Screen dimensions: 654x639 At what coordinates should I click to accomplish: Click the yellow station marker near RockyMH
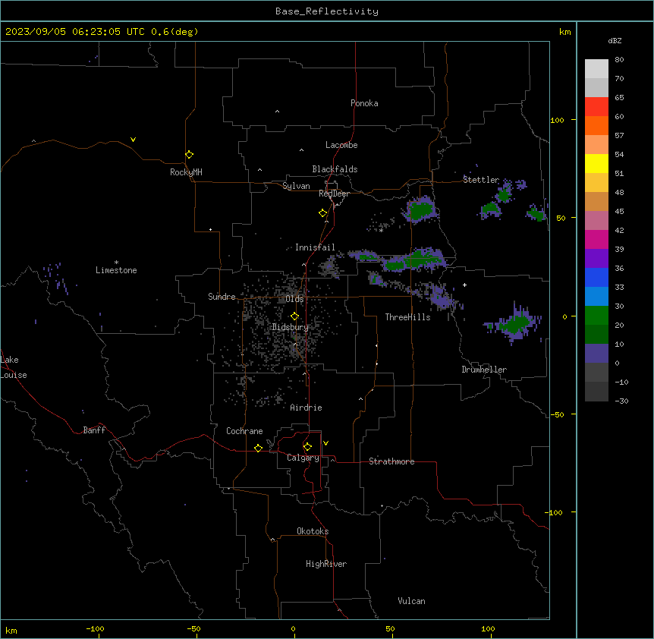click(189, 155)
